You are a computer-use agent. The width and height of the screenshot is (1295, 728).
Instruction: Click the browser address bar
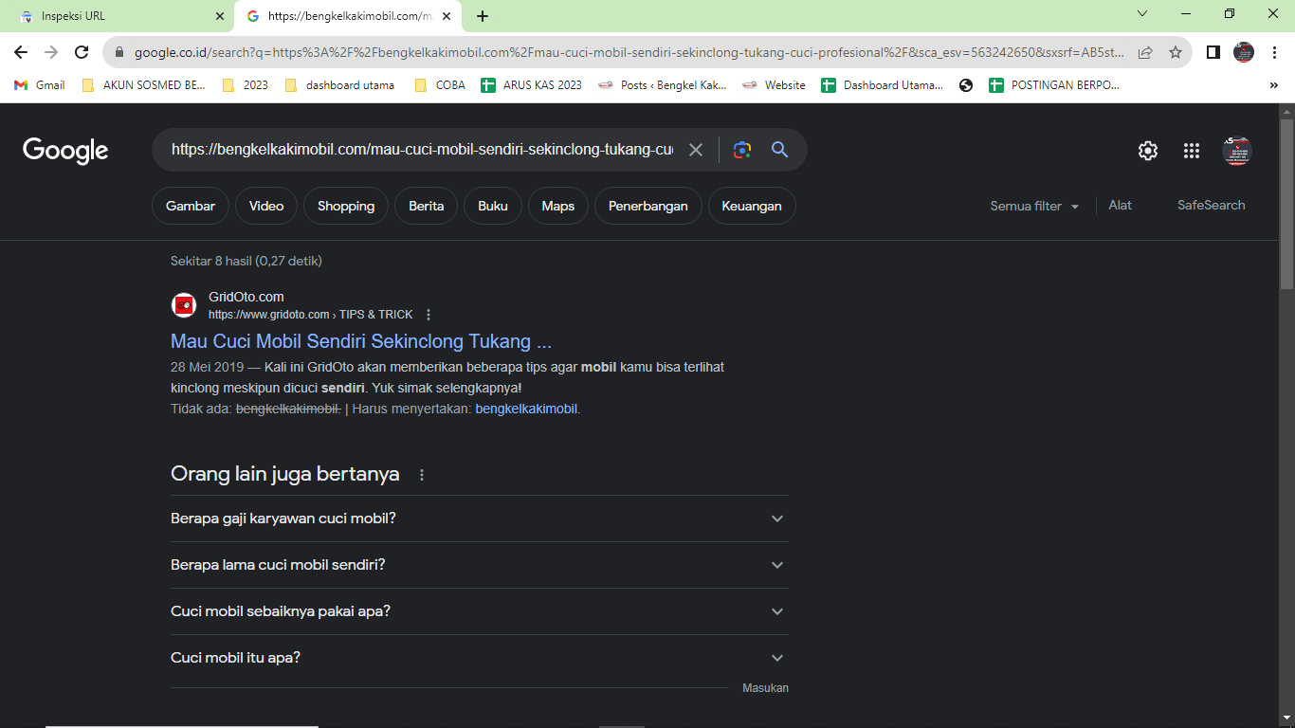629,53
